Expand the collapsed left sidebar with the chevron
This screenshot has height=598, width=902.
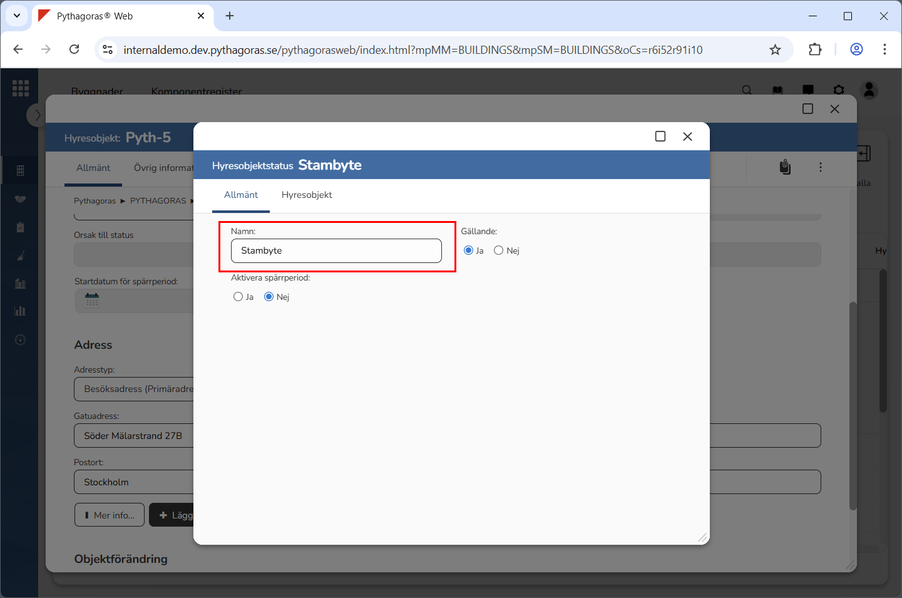(37, 115)
